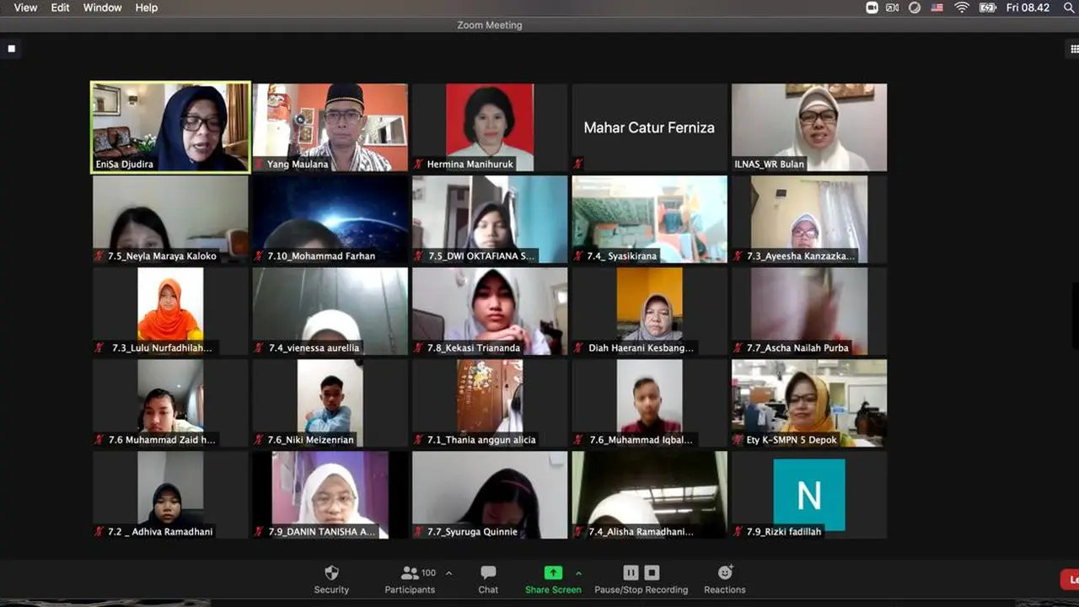Screen dimensions: 1079x607
Task: Click the Zoom camera icon in the menu bar
Action: [872, 8]
